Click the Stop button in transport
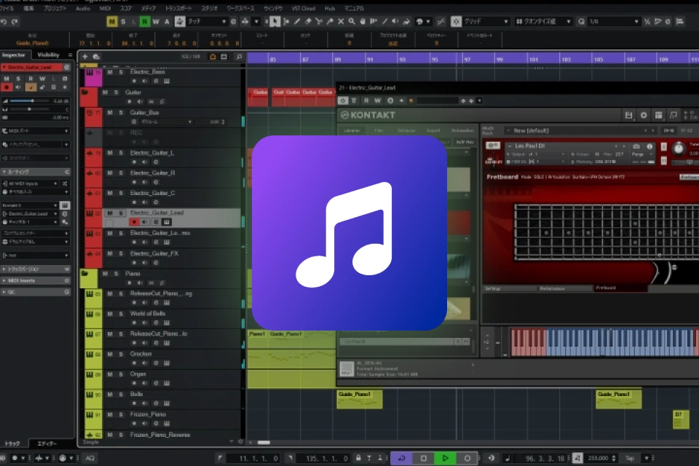699x466 pixels. 424,458
